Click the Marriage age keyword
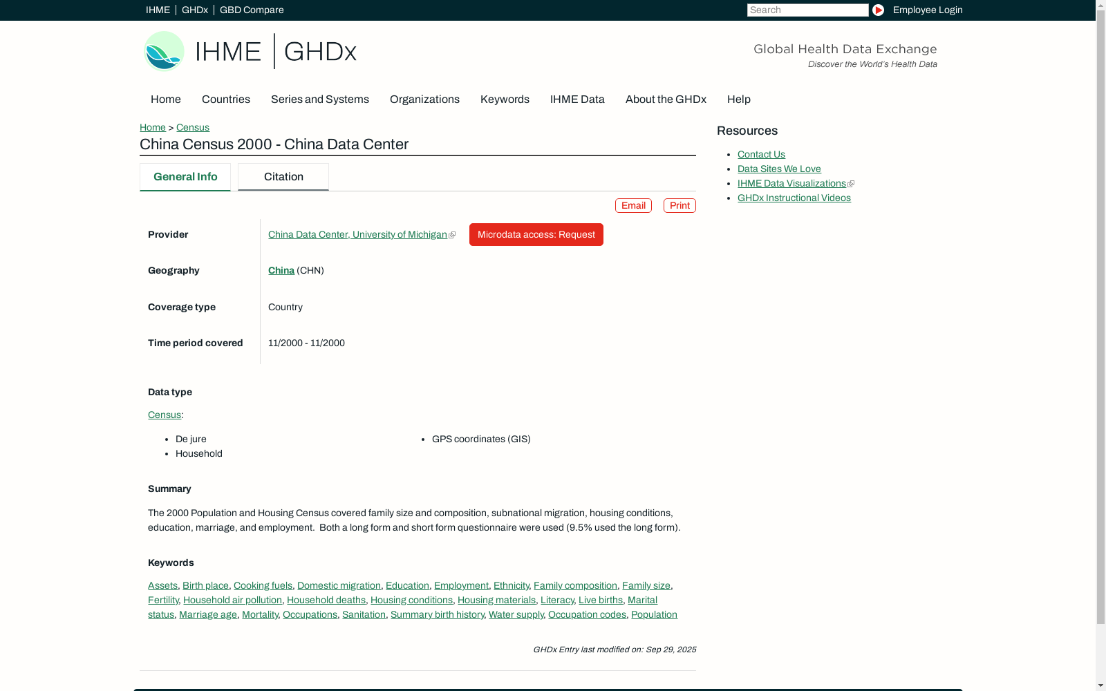Viewport: 1106px width, 691px height. coord(208,615)
